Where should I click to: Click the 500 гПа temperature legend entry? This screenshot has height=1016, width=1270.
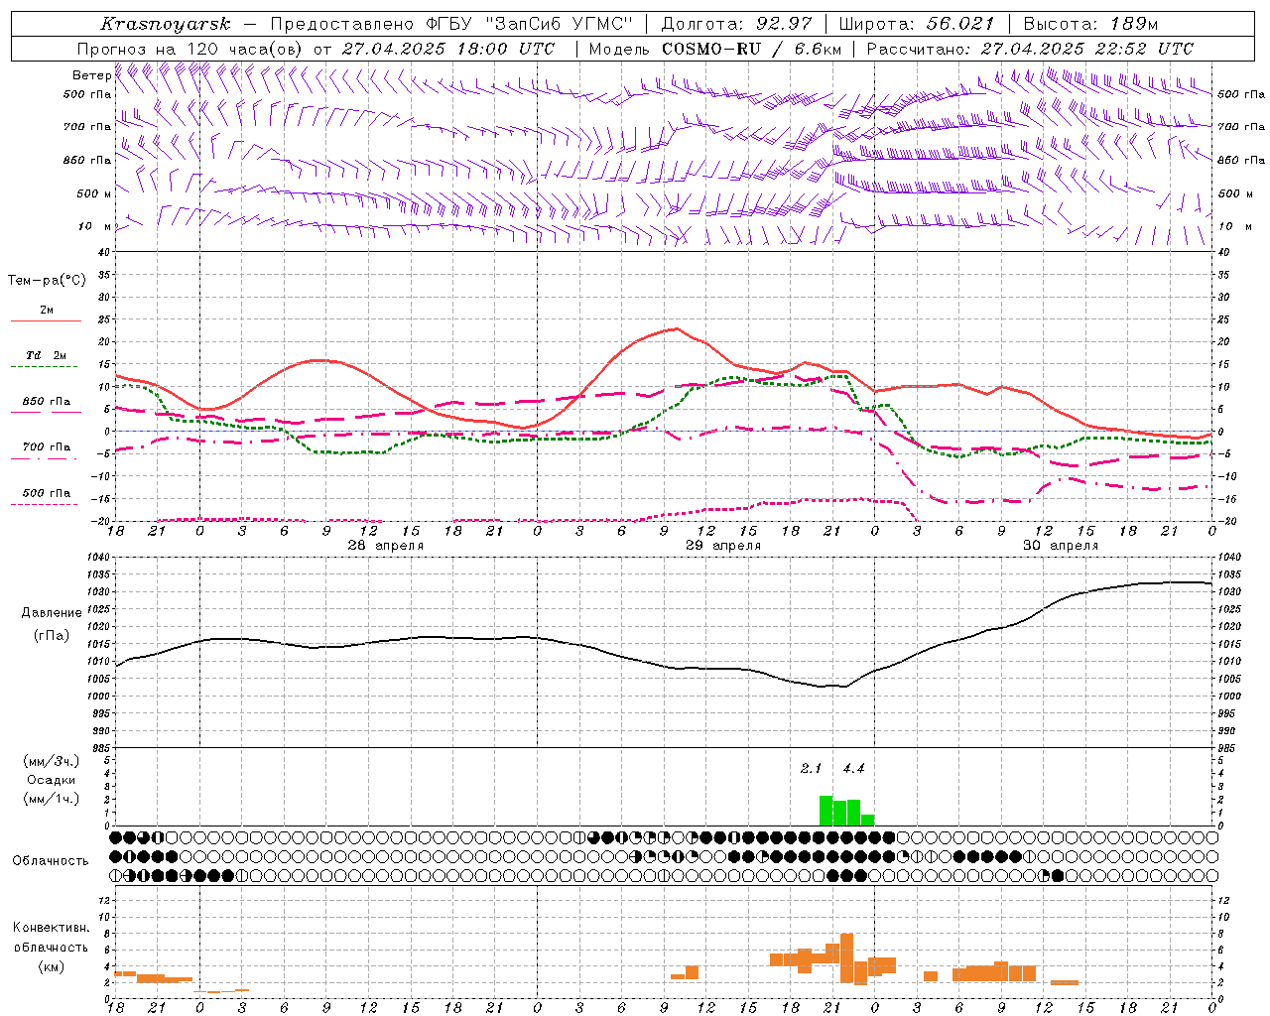tap(47, 497)
